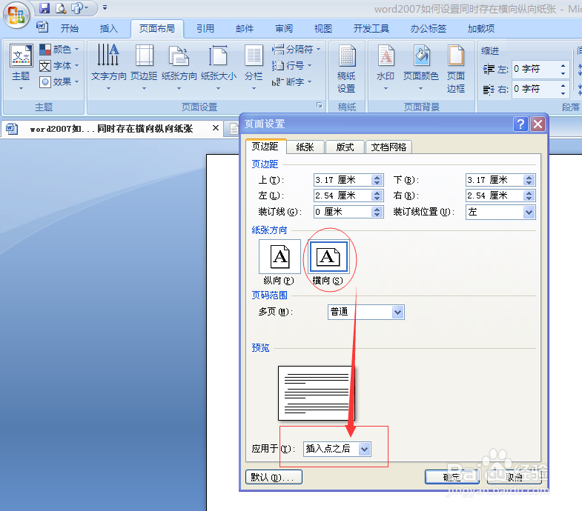Open Manuscript Paper settings (稿纸设置)
The width and height of the screenshot is (582, 511).
[346, 69]
